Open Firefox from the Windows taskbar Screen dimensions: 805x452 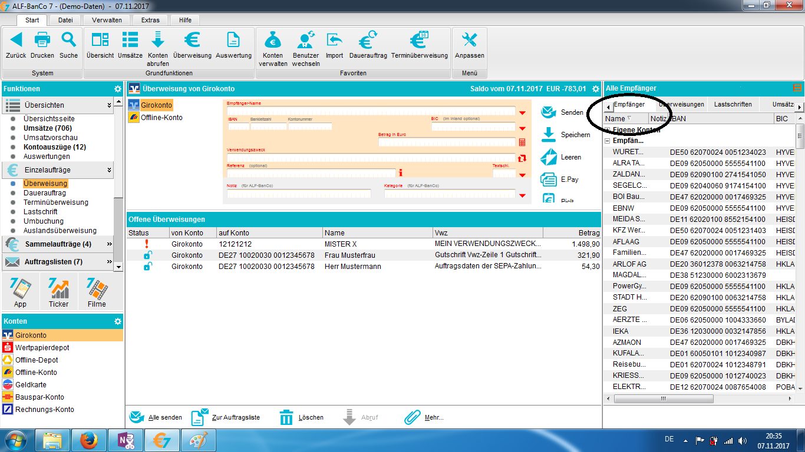[90, 440]
